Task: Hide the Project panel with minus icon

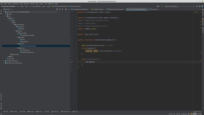Action: point(69,9)
